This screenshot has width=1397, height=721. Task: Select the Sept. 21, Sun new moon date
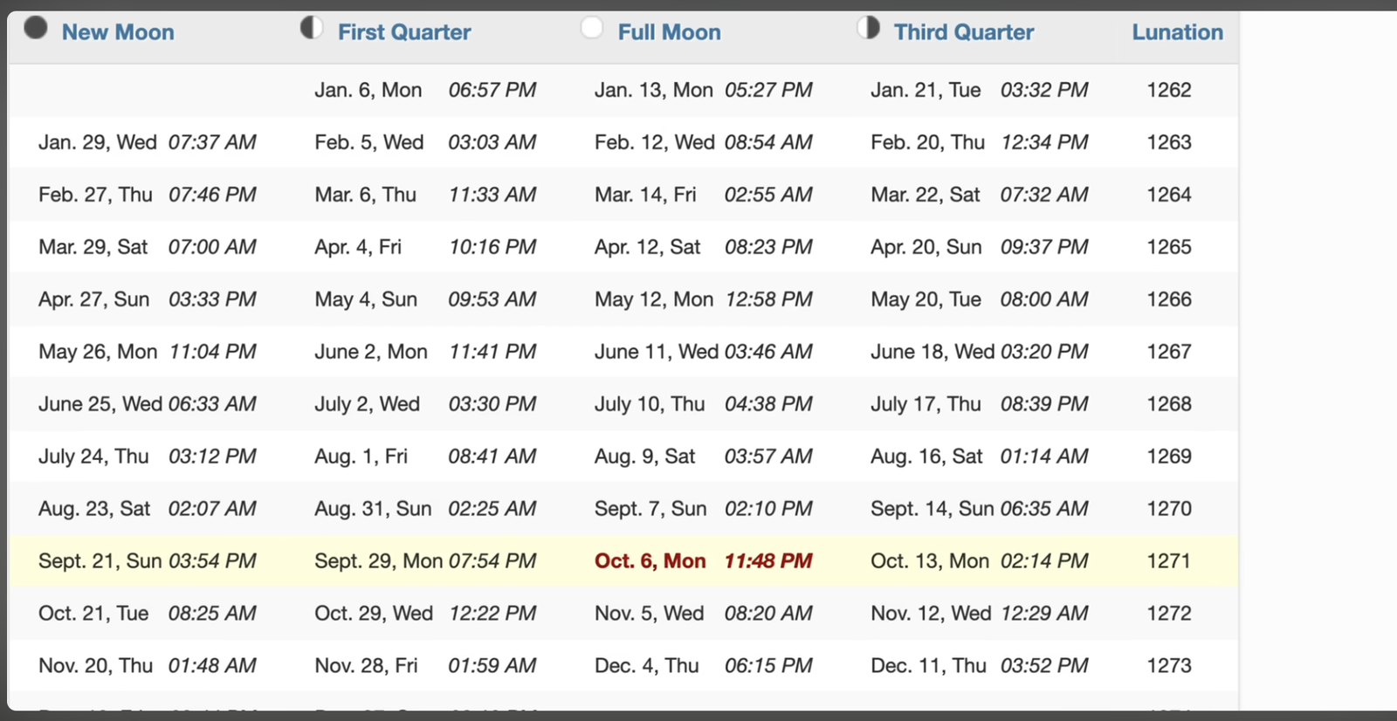click(100, 561)
